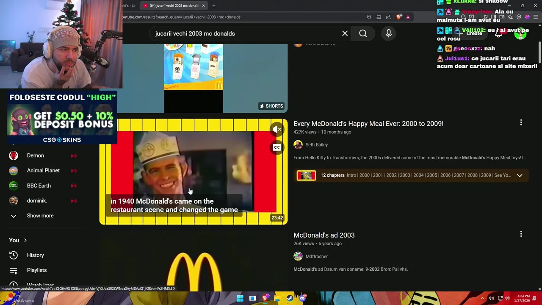Open Brave VPN shield icon
Image resolution: width=542 pixels, height=305 pixels.
tap(519, 17)
